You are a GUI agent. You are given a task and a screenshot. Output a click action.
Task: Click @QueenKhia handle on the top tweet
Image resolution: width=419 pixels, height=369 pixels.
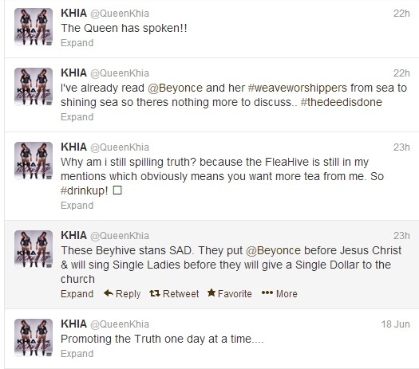click(x=120, y=14)
